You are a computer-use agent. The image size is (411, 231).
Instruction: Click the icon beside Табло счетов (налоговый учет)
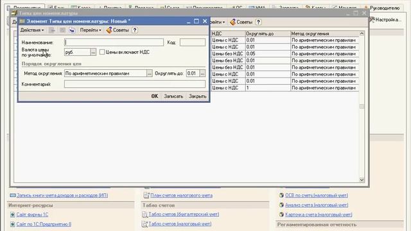144,224
